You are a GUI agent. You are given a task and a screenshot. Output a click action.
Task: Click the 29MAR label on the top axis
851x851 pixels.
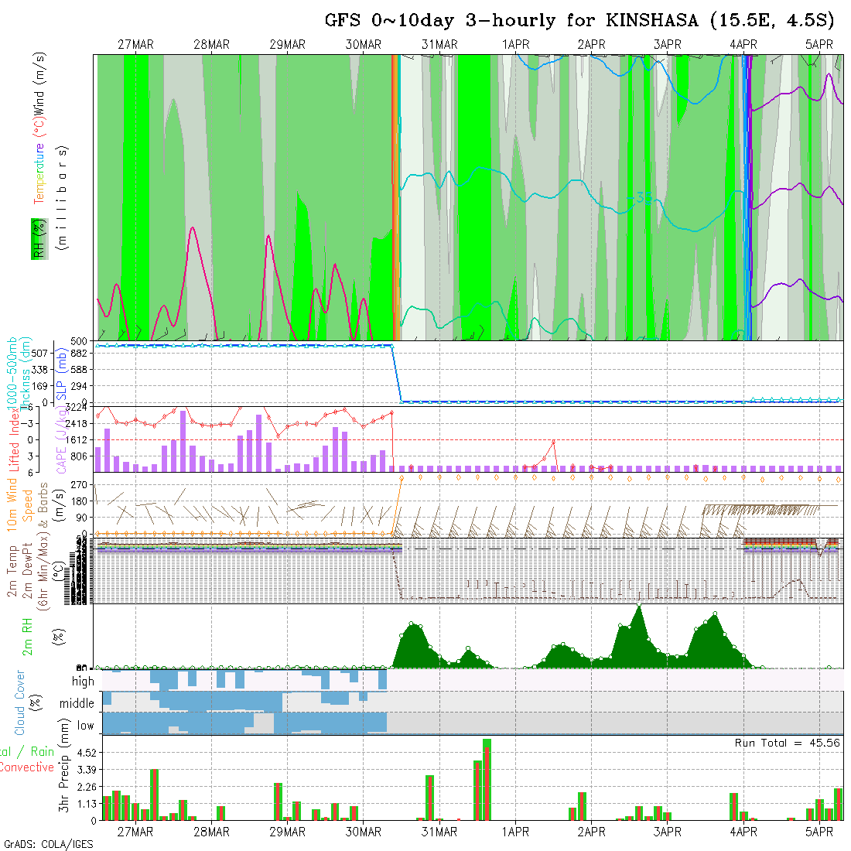[288, 45]
